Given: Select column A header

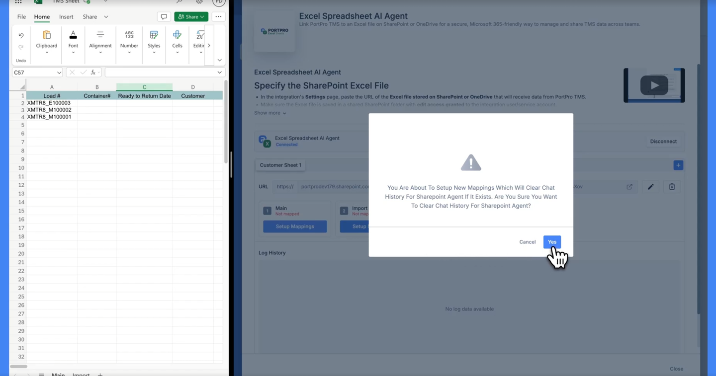Looking at the screenshot, I should 52,87.
